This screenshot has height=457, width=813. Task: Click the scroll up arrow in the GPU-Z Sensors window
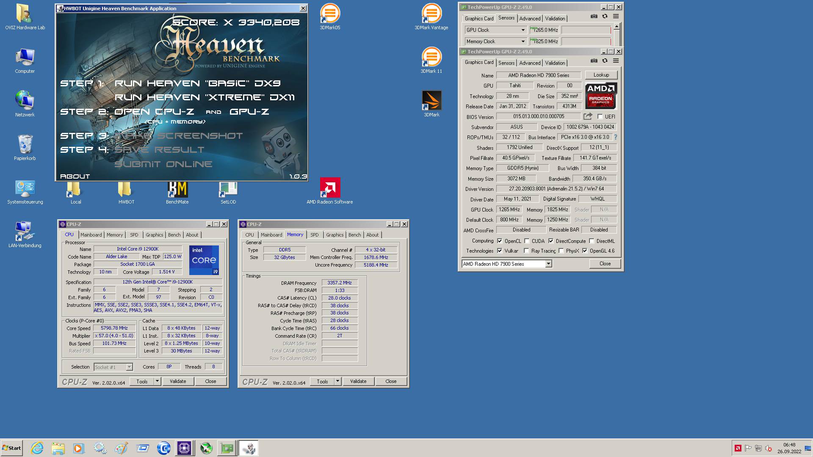click(x=617, y=26)
